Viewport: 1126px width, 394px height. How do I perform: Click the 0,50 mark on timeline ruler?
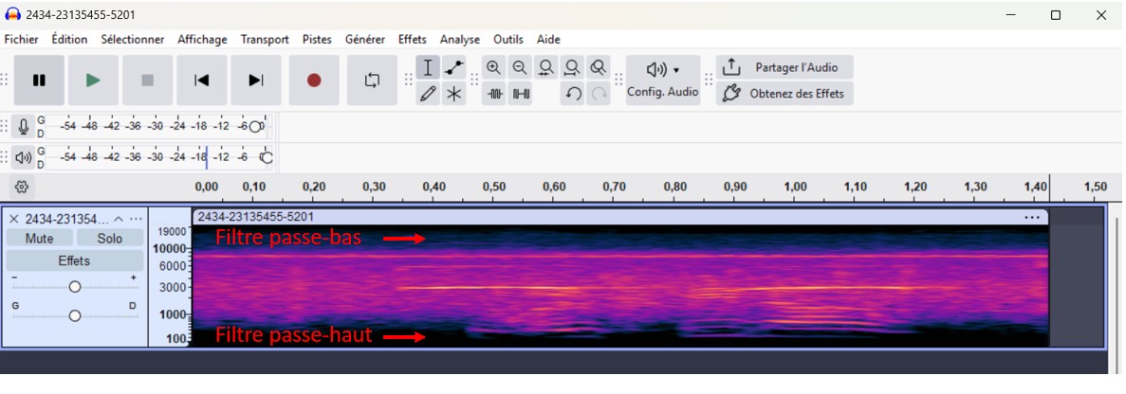point(493,187)
